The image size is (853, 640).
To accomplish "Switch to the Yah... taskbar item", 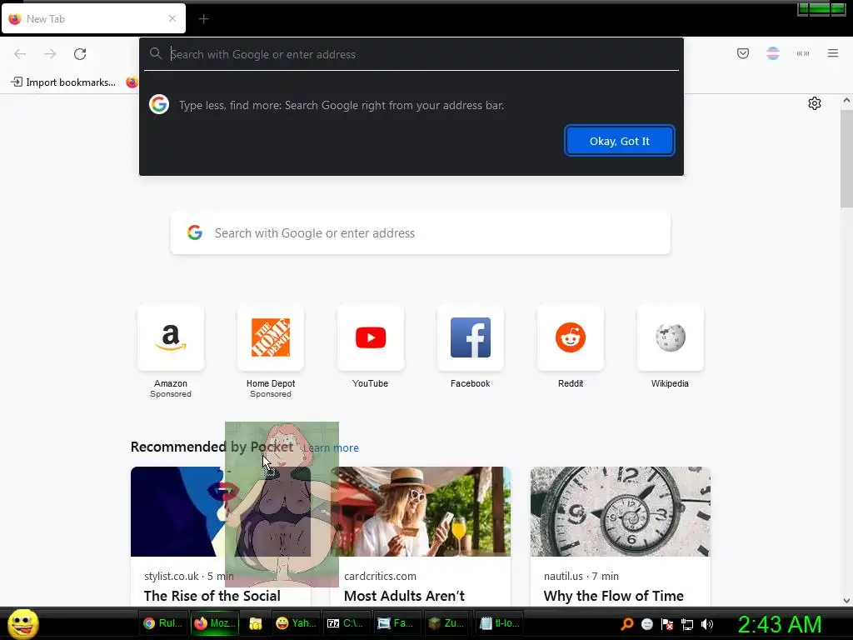I will click(297, 623).
